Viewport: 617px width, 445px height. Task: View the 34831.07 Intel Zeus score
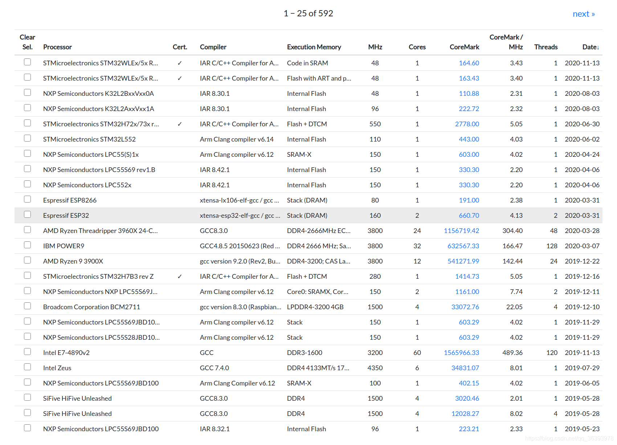[465, 368]
